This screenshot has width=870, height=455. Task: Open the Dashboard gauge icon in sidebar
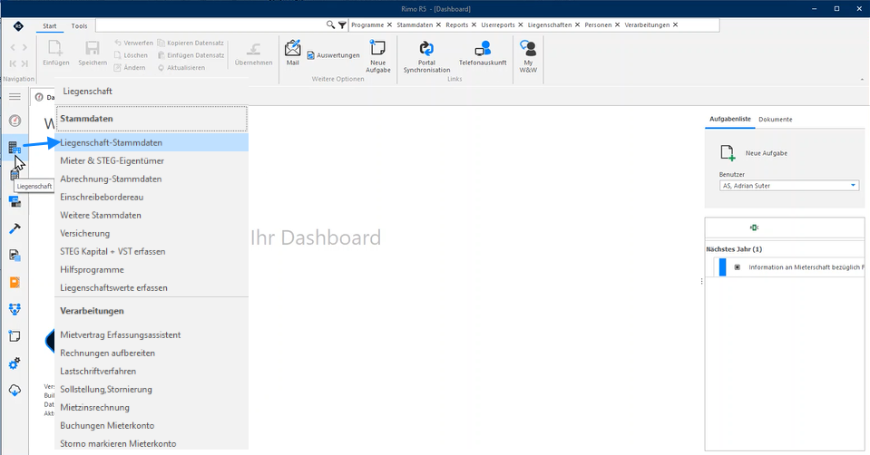15,121
